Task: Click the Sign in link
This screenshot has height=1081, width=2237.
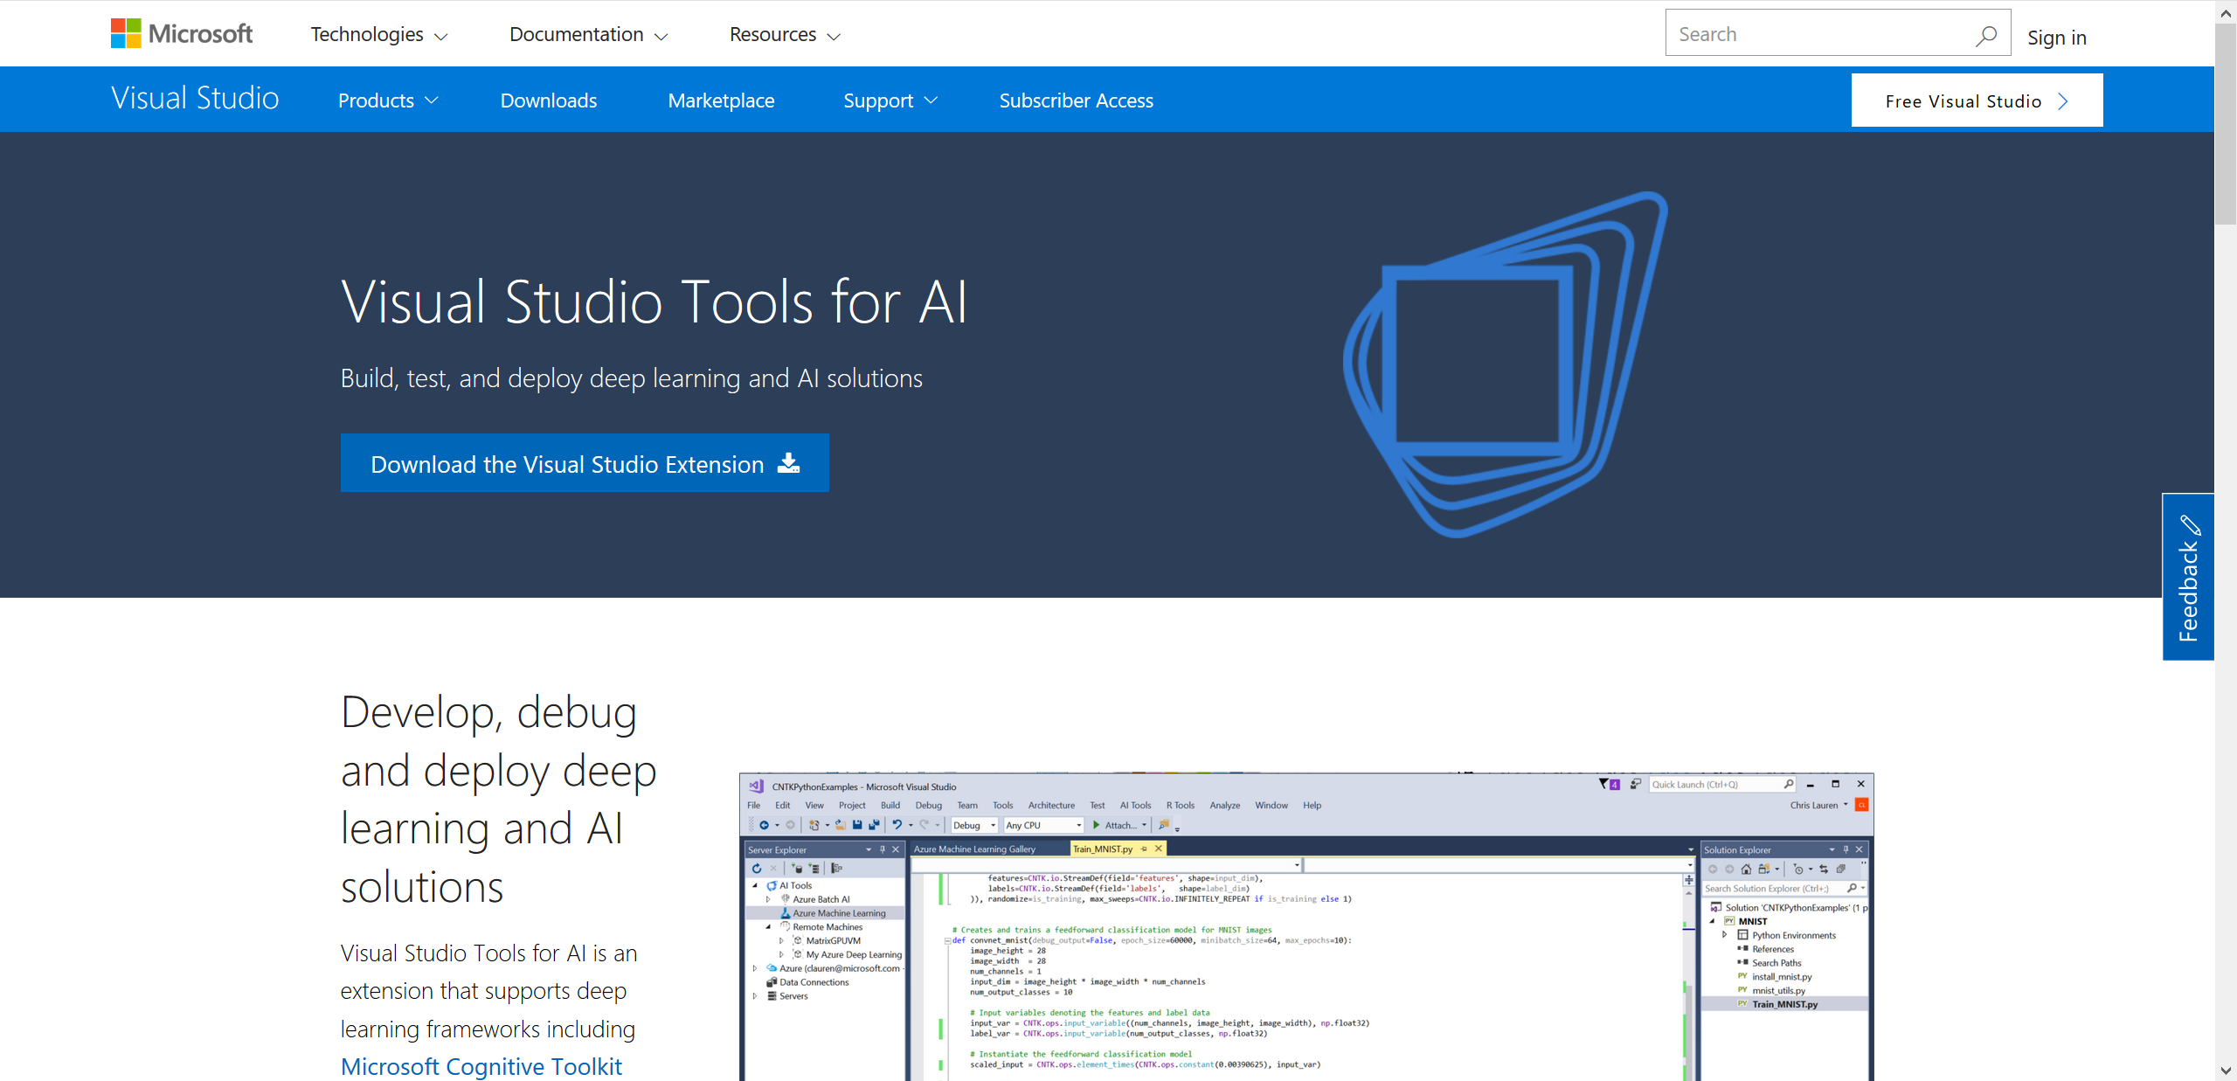Action: tap(2056, 38)
